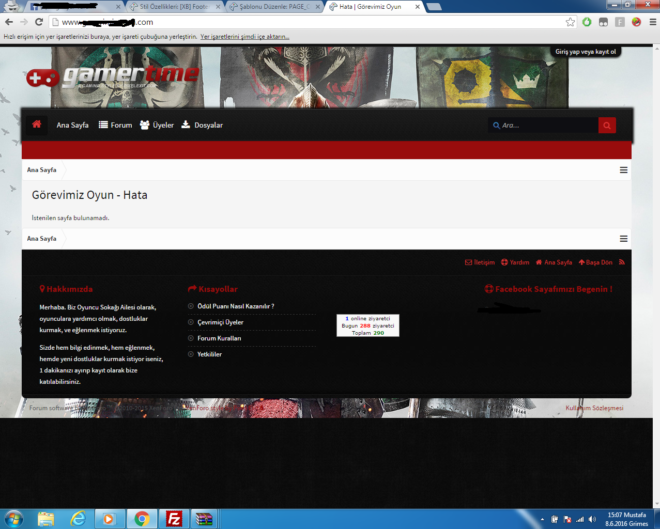Viewport: 660px width, 529px height.
Task: Open the hamburger menu above the error heading
Action: pyautogui.click(x=624, y=170)
